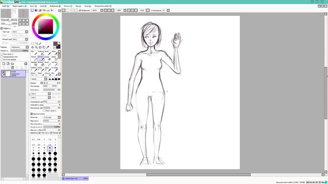This screenshot has width=328, height=184.
Task: Show the color wheel panel icon
Action: 32,10
